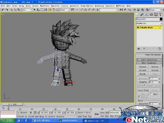Viewport: 164px width, 123px height.
Task: Click the key icon for Set Keys
Action: 96,114
